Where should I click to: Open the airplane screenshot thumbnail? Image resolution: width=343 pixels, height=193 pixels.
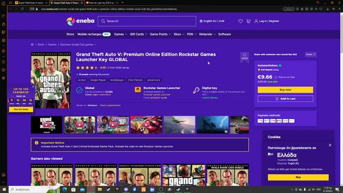180,125
